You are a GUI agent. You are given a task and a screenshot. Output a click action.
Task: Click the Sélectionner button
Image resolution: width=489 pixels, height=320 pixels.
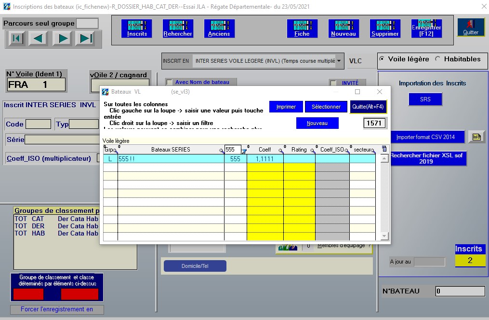(x=326, y=107)
